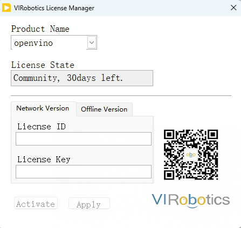Click the Liecnse ID input field
Viewport: 241px width, 228px height.
coord(84,139)
